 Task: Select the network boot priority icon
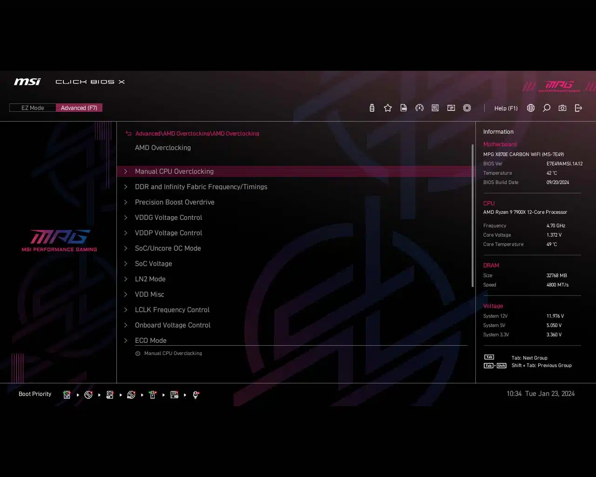[196, 395]
